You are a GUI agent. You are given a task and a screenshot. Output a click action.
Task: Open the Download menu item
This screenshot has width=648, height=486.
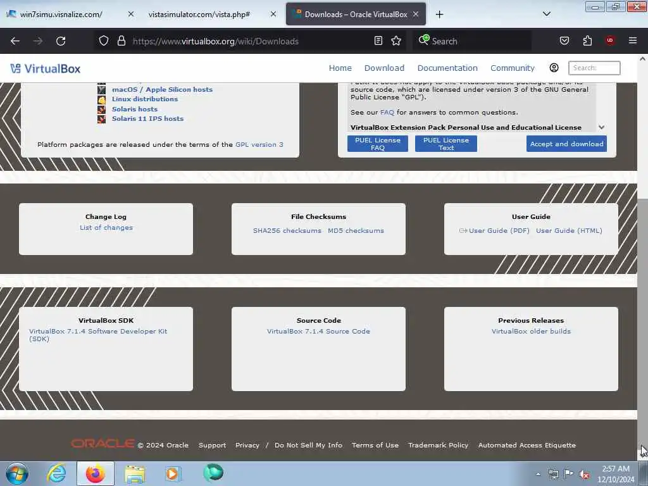[384, 68]
